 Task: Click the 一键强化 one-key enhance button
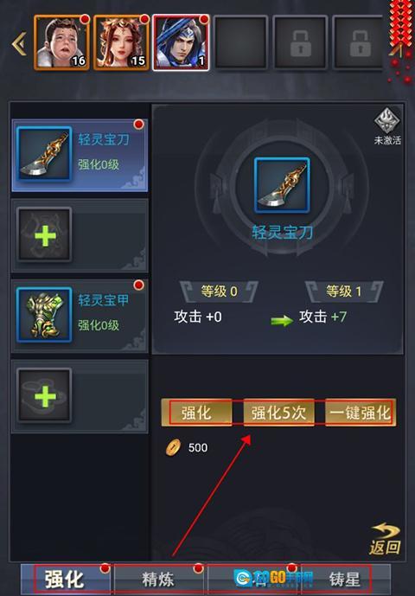(x=361, y=413)
